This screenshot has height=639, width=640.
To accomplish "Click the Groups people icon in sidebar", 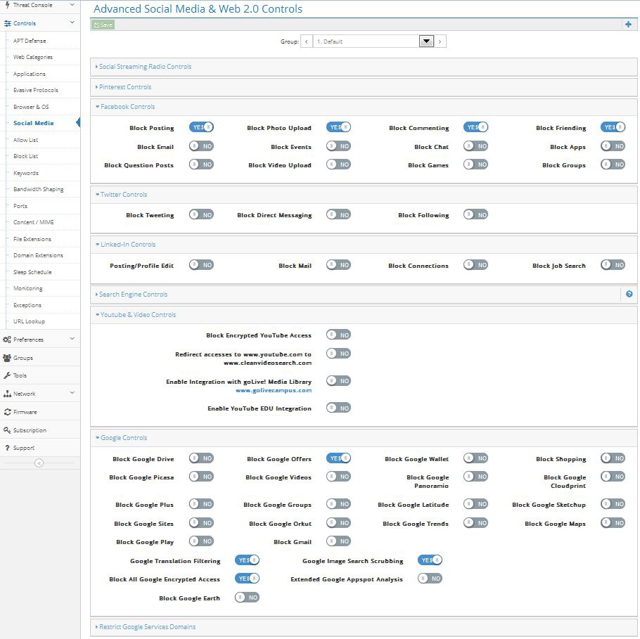I will point(7,358).
